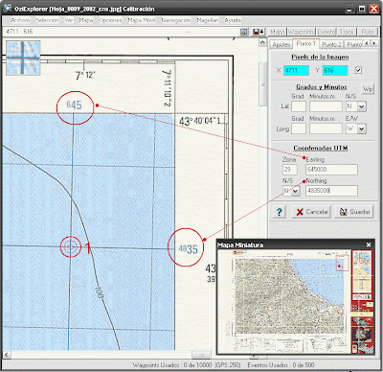Open the Mapa Movil menu
This screenshot has width=383, height=372.
point(142,20)
